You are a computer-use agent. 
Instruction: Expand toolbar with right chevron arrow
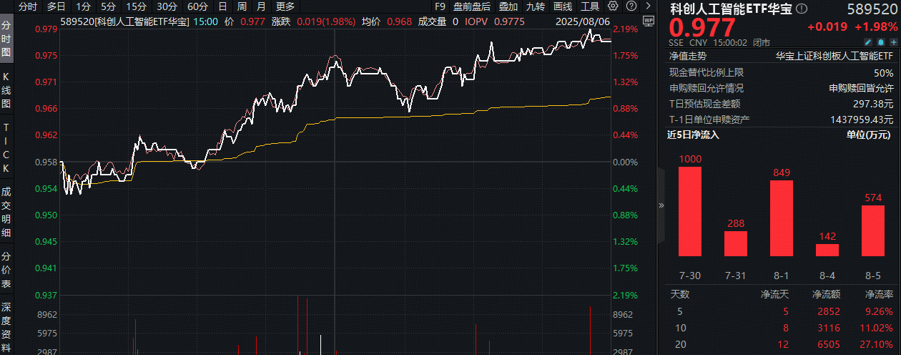(648, 6)
